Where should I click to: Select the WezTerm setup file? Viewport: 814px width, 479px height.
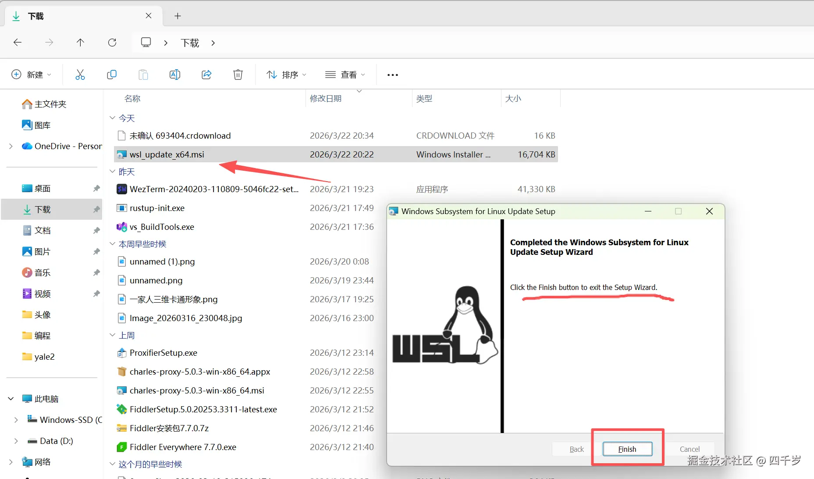click(x=336, y=189)
